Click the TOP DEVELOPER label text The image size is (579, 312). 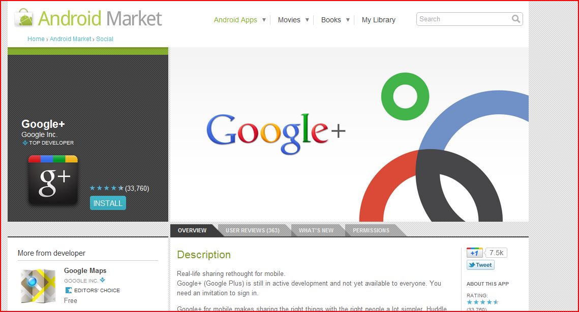point(51,143)
